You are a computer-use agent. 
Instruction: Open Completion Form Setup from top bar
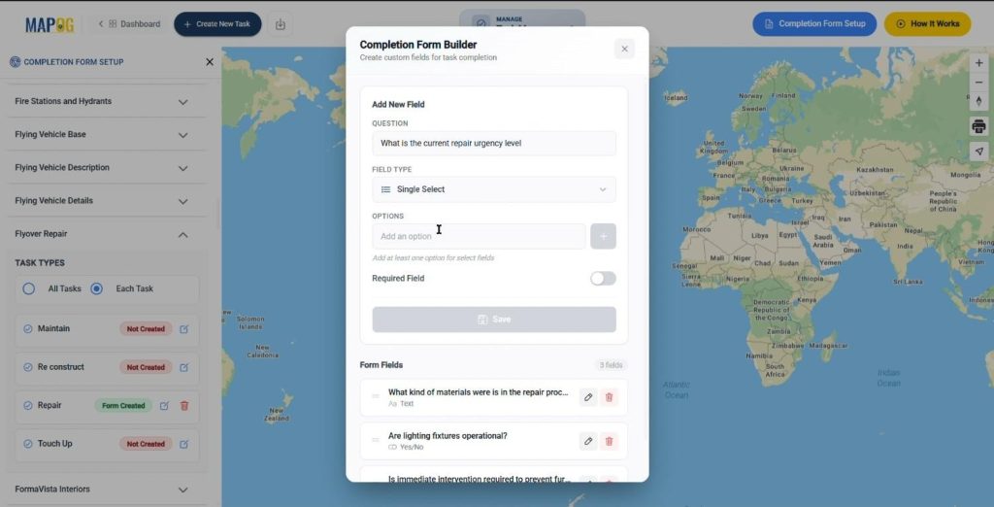click(814, 23)
